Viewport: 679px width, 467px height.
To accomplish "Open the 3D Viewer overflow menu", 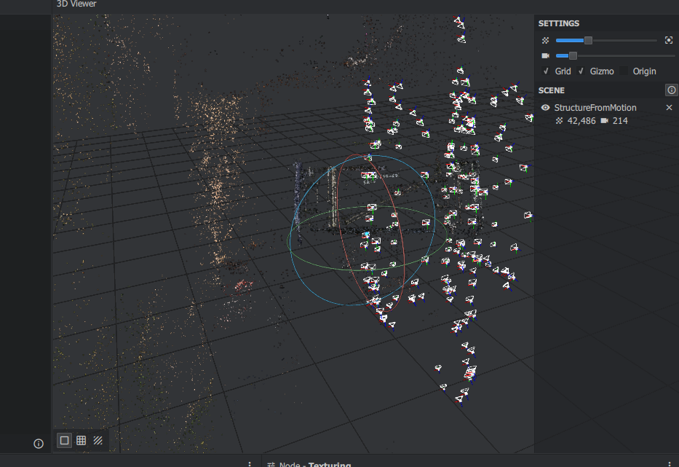I will 250,464.
